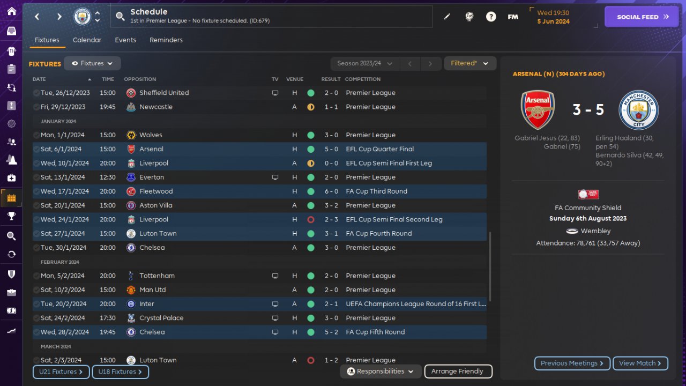Open the Fixtures view dropdown
The height and width of the screenshot is (386, 686).
(92, 63)
